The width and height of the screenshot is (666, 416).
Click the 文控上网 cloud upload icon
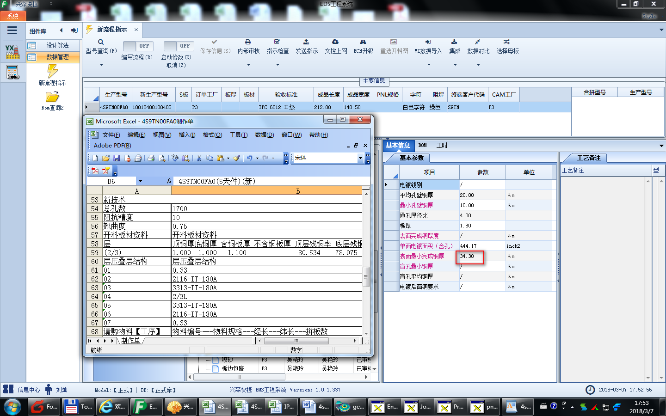coord(335,42)
